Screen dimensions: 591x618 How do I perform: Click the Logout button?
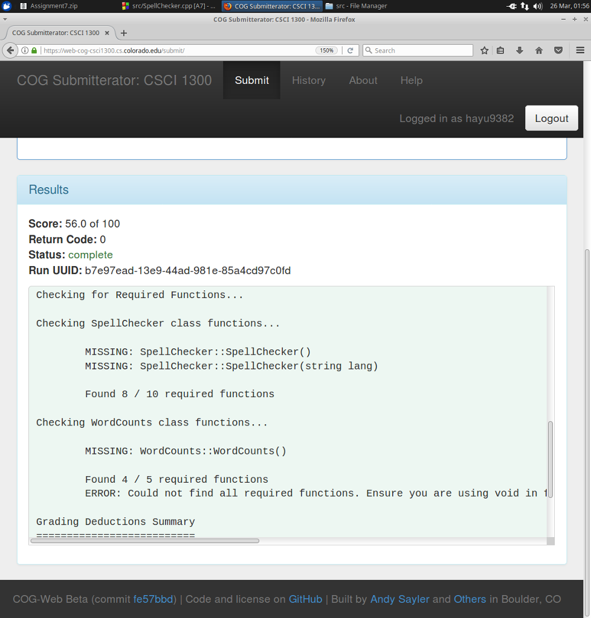tap(552, 118)
